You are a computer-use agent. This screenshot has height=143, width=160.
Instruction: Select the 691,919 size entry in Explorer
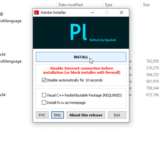153,81
